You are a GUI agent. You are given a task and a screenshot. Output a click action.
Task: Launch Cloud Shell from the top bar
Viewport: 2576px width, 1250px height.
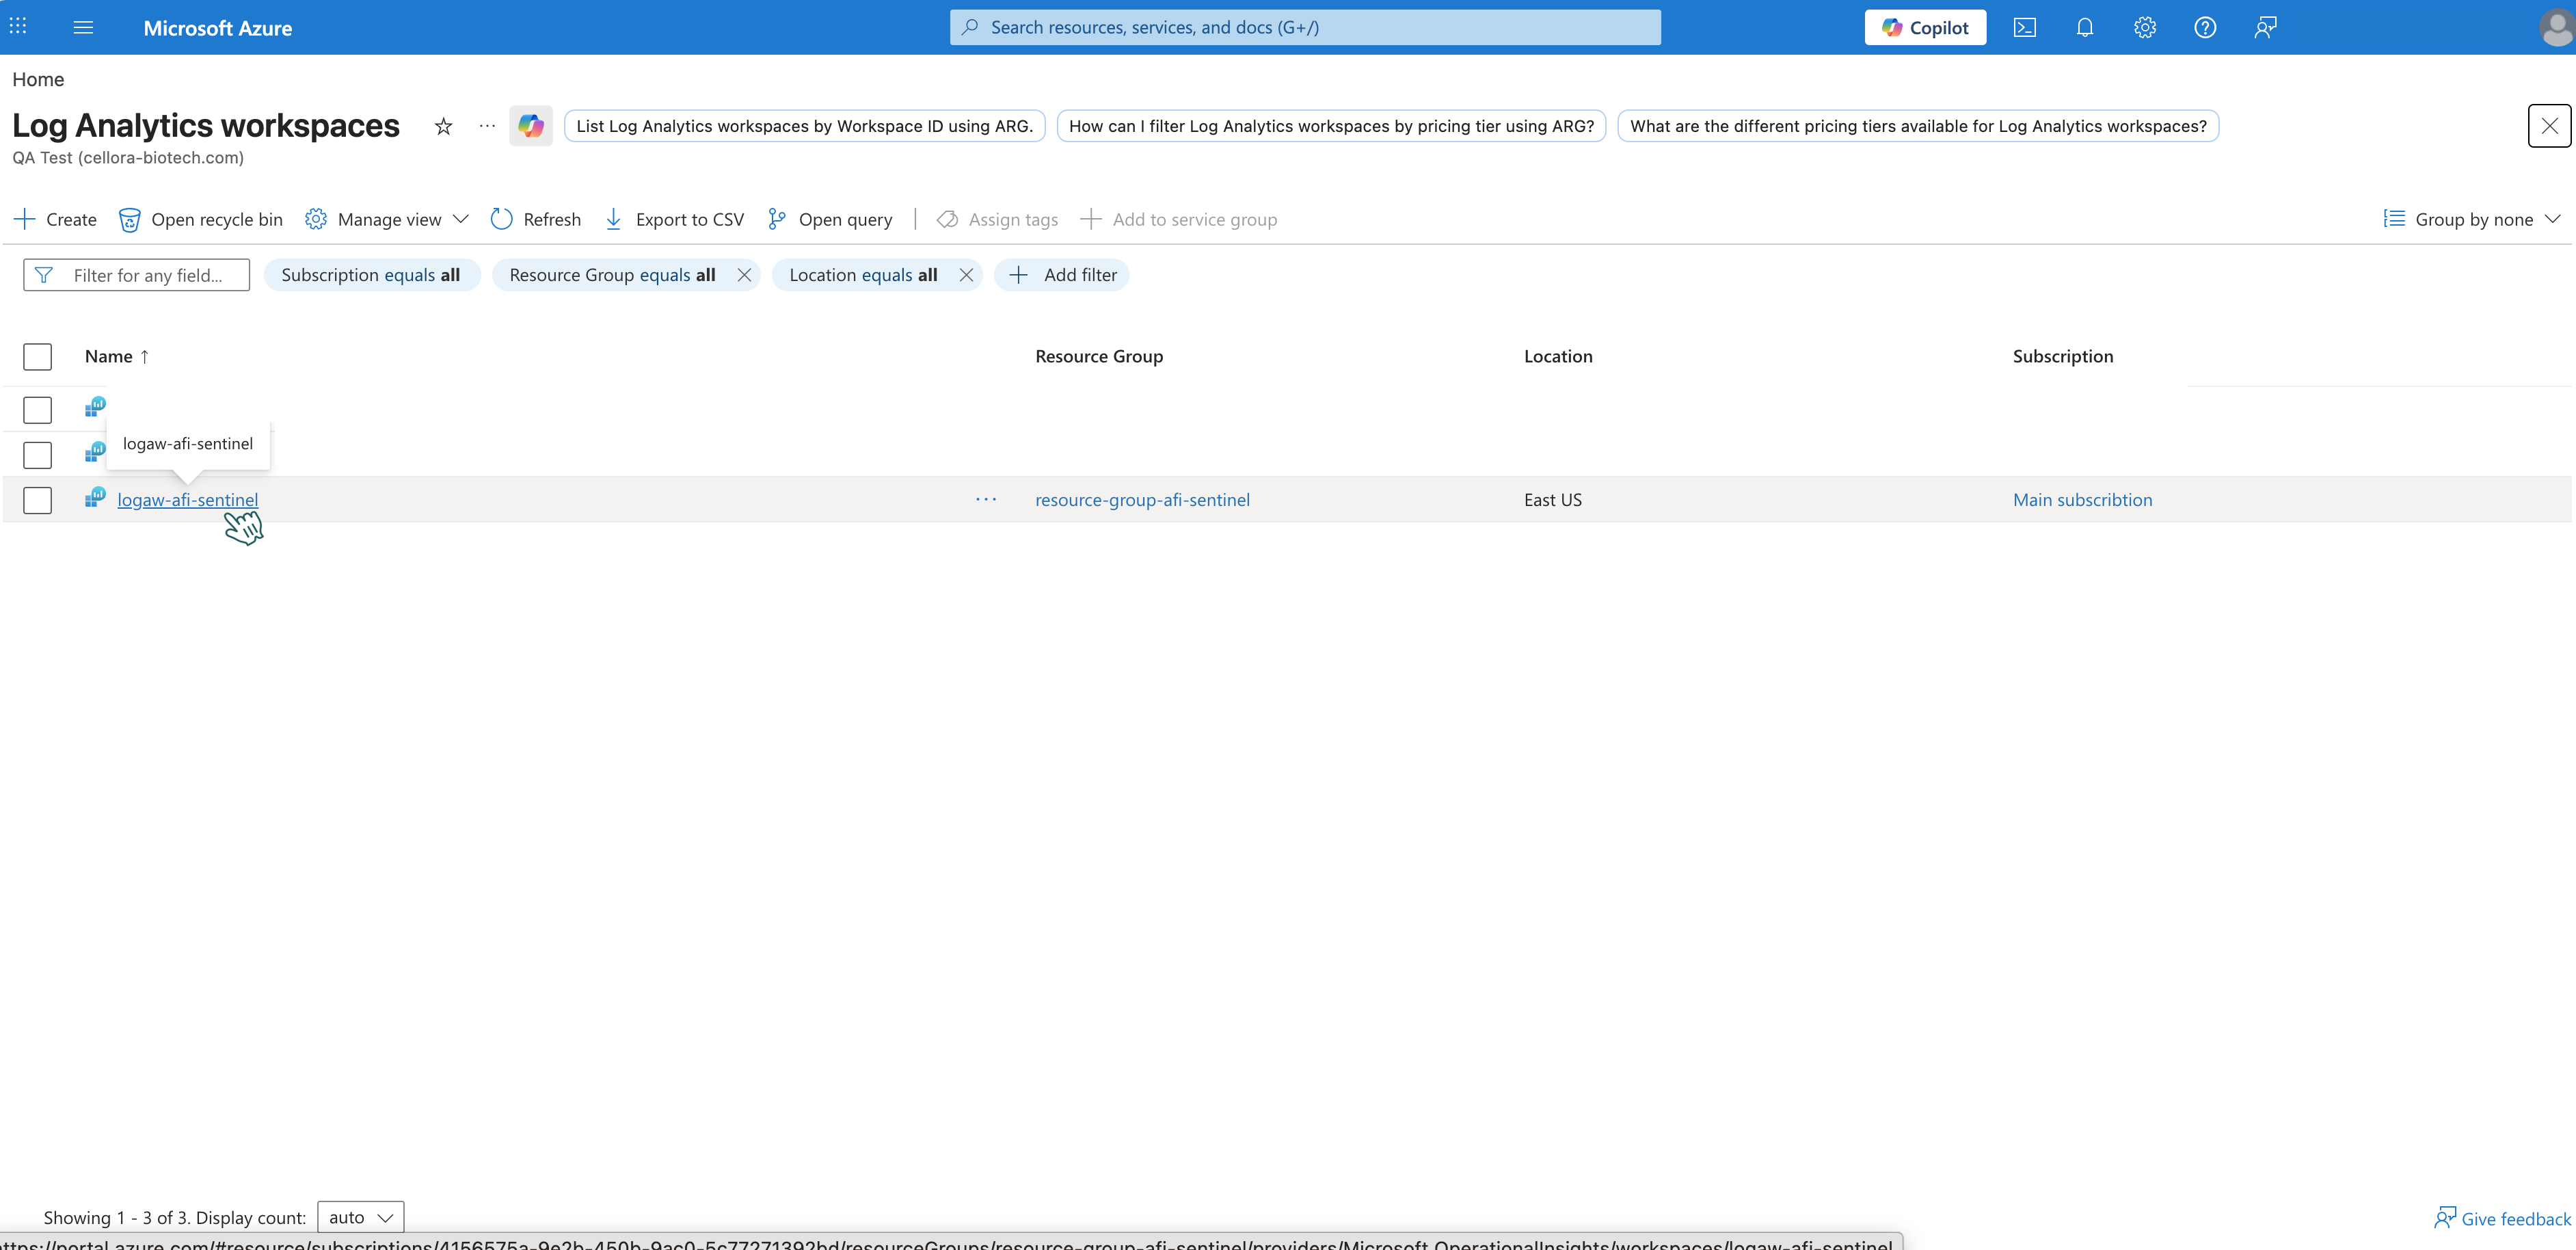click(x=2024, y=28)
